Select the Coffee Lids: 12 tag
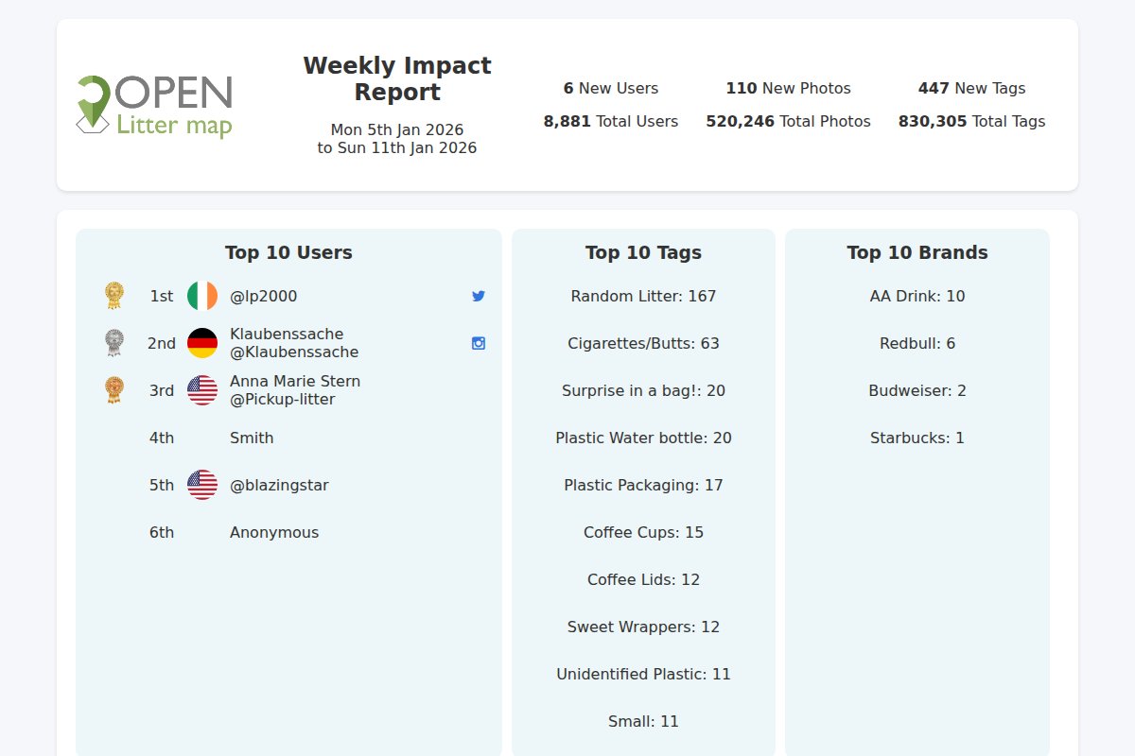This screenshot has width=1135, height=756. [x=643, y=579]
